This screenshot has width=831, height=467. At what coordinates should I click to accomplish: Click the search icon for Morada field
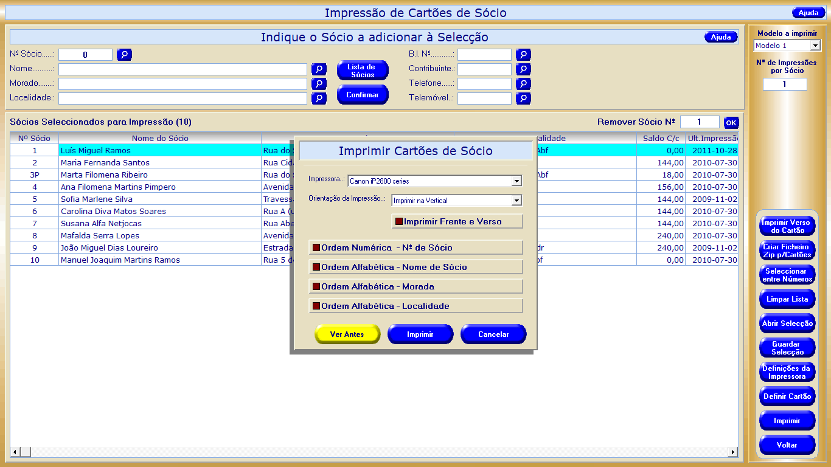(319, 84)
